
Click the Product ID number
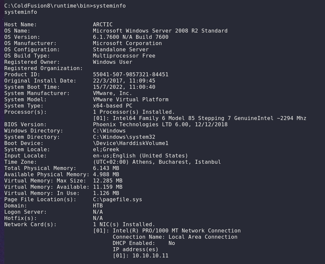tap(130, 75)
